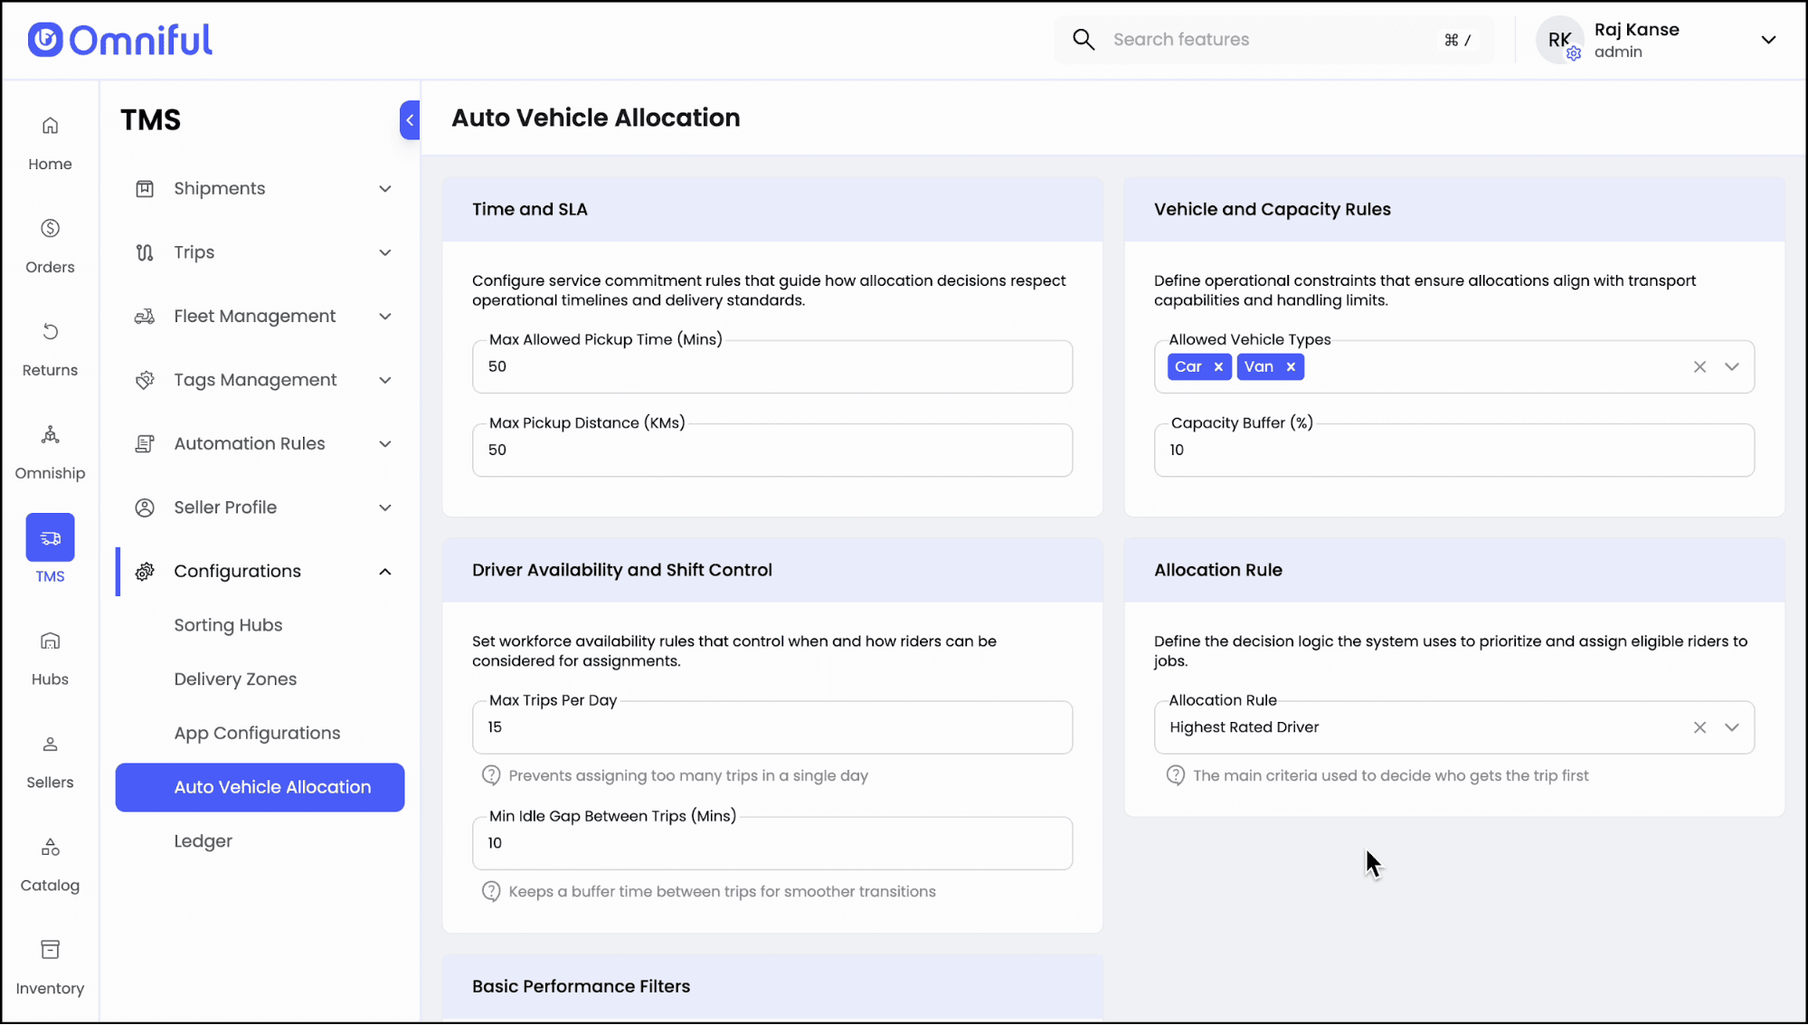Open Inventory box icon
Screen dimensions: 1808x1025
[x=50, y=950]
